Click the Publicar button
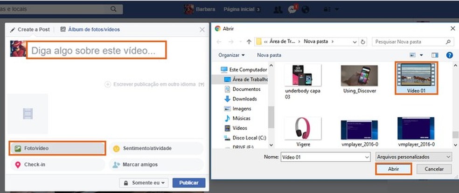Image resolution: width=459 pixels, height=193 pixels. pos(189,183)
